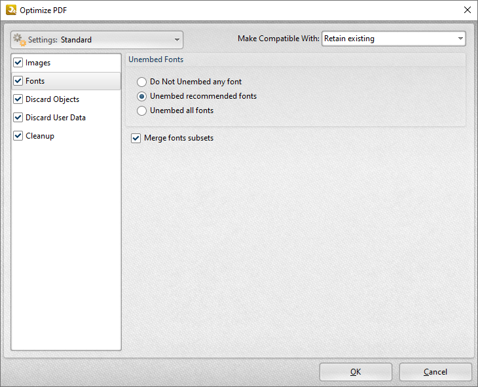
Task: Toggle the Fonts checkbox
Action: [18, 81]
